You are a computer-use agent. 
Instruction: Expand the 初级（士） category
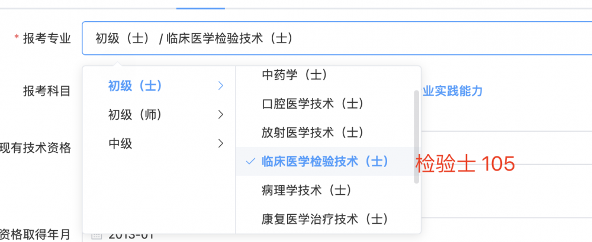(159, 86)
